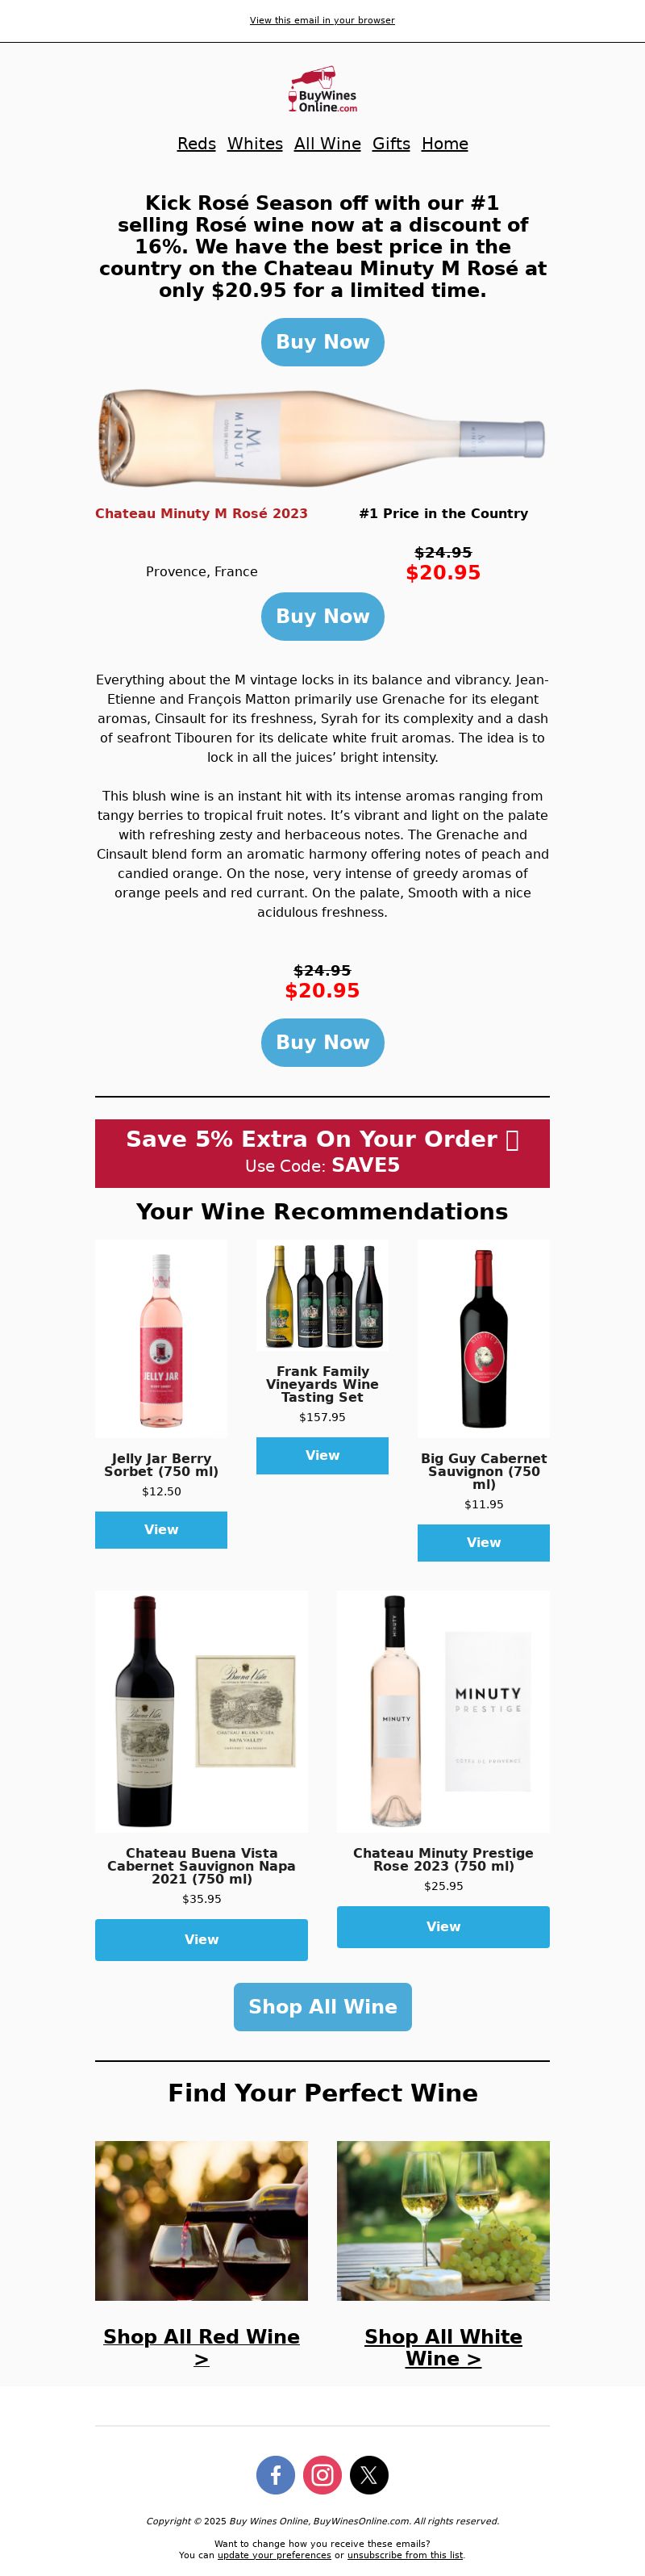The image size is (645, 2576).
Task: Follow the Shop All Red Wine link
Action: click(202, 2346)
